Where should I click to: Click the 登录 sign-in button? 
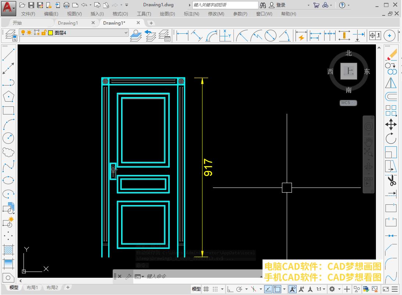point(281,5)
